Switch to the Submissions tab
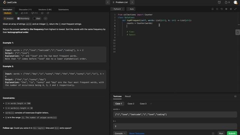Image resolution: width=240 pixels, height=135 pixels. pos(63,9)
